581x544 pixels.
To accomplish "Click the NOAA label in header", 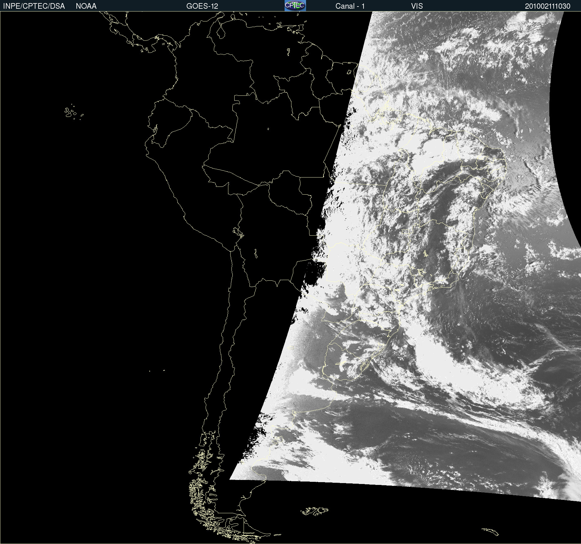I will 86,6.
